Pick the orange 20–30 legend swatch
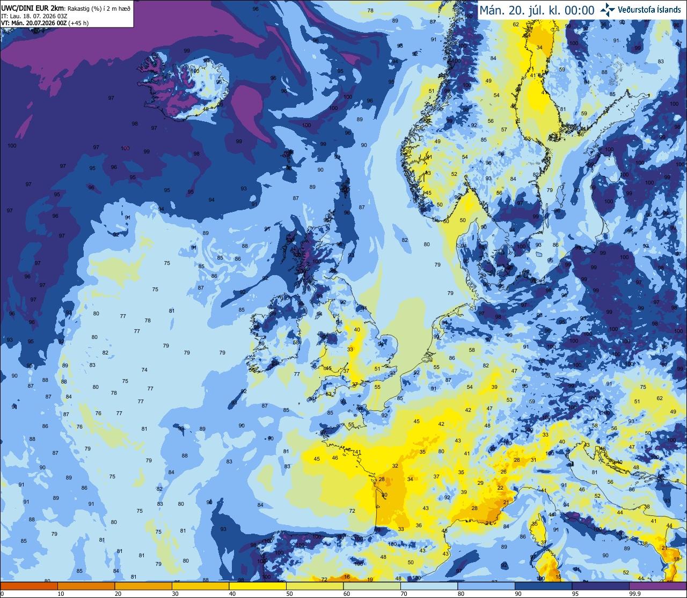The image size is (687, 598). point(143,586)
